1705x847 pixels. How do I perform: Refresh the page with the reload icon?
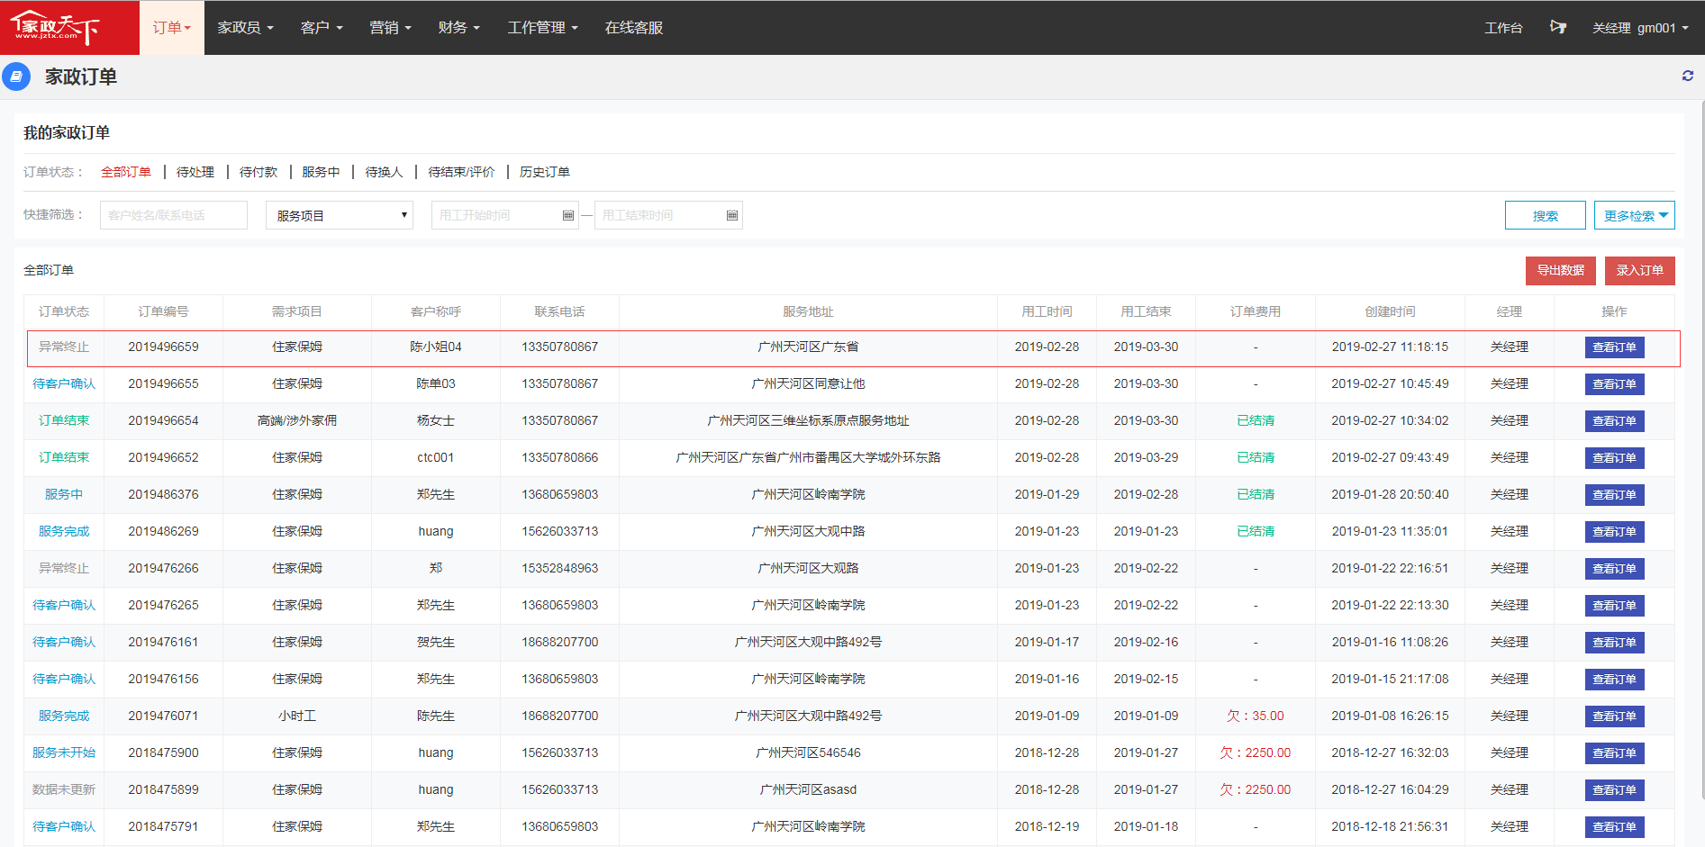(x=1688, y=77)
